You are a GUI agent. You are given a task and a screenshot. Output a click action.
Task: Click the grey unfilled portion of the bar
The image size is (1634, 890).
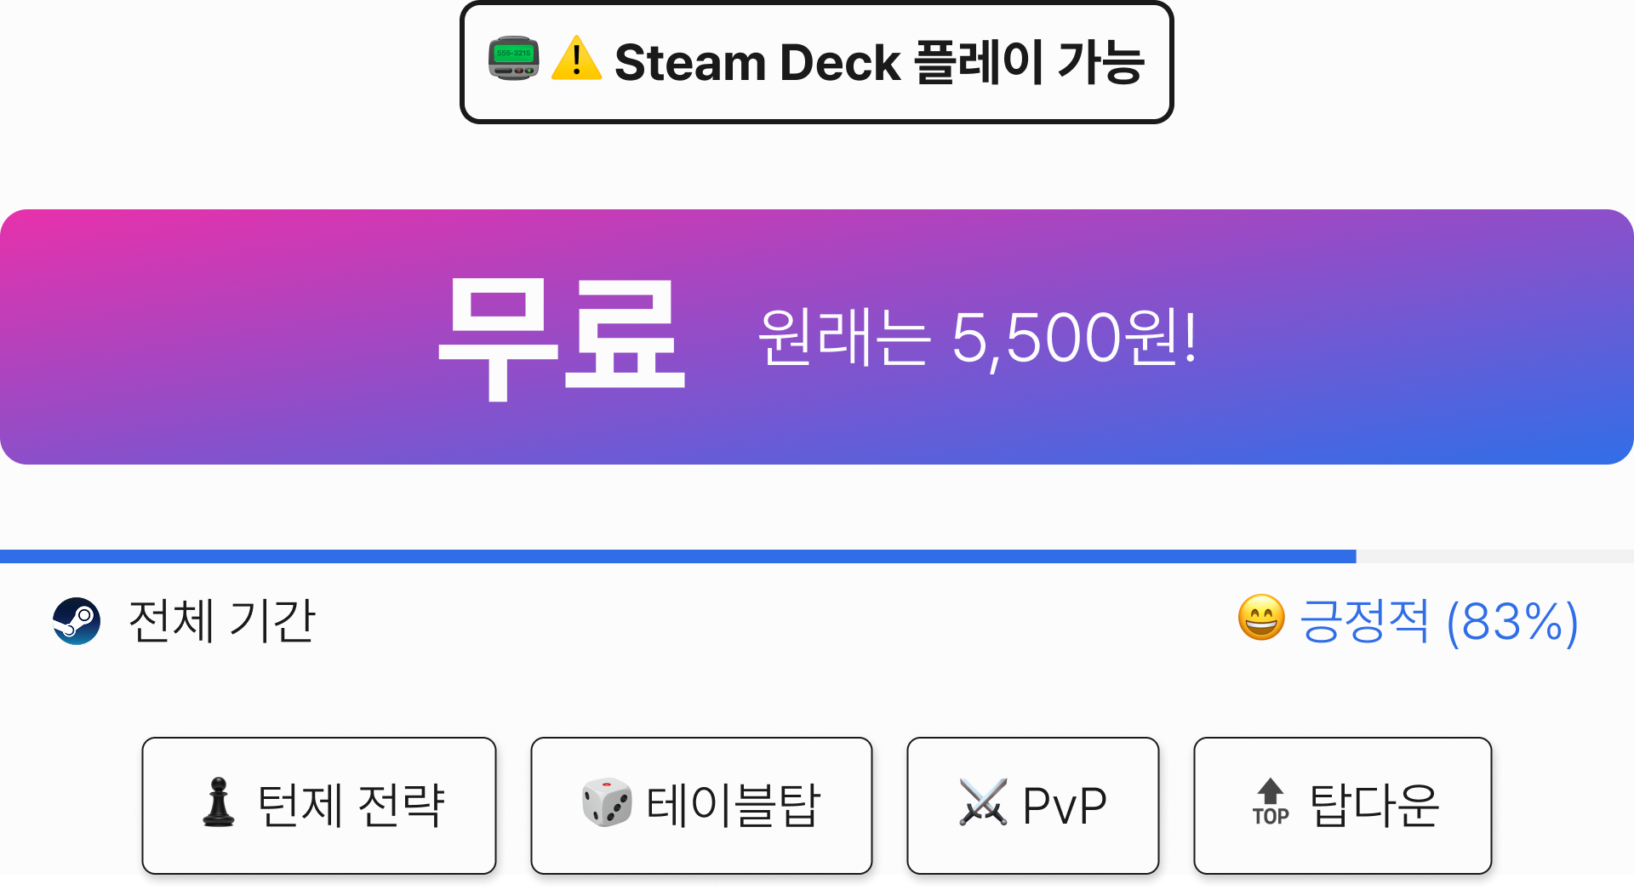coord(1494,556)
